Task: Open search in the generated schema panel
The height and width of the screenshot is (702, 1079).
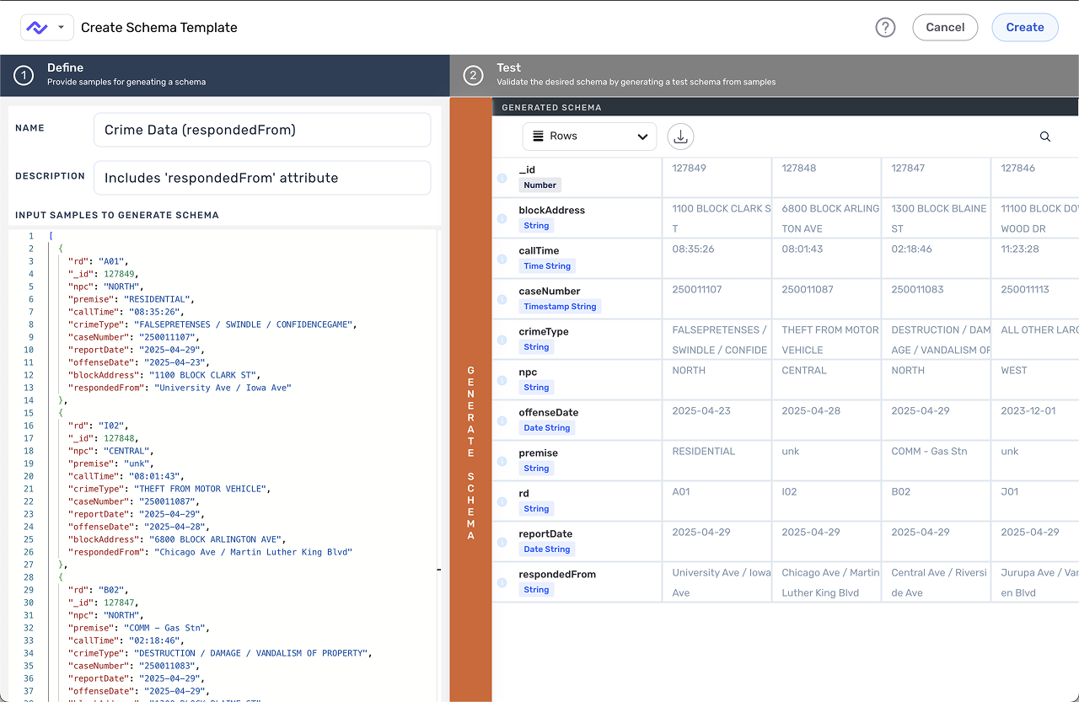Action: [x=1044, y=136]
